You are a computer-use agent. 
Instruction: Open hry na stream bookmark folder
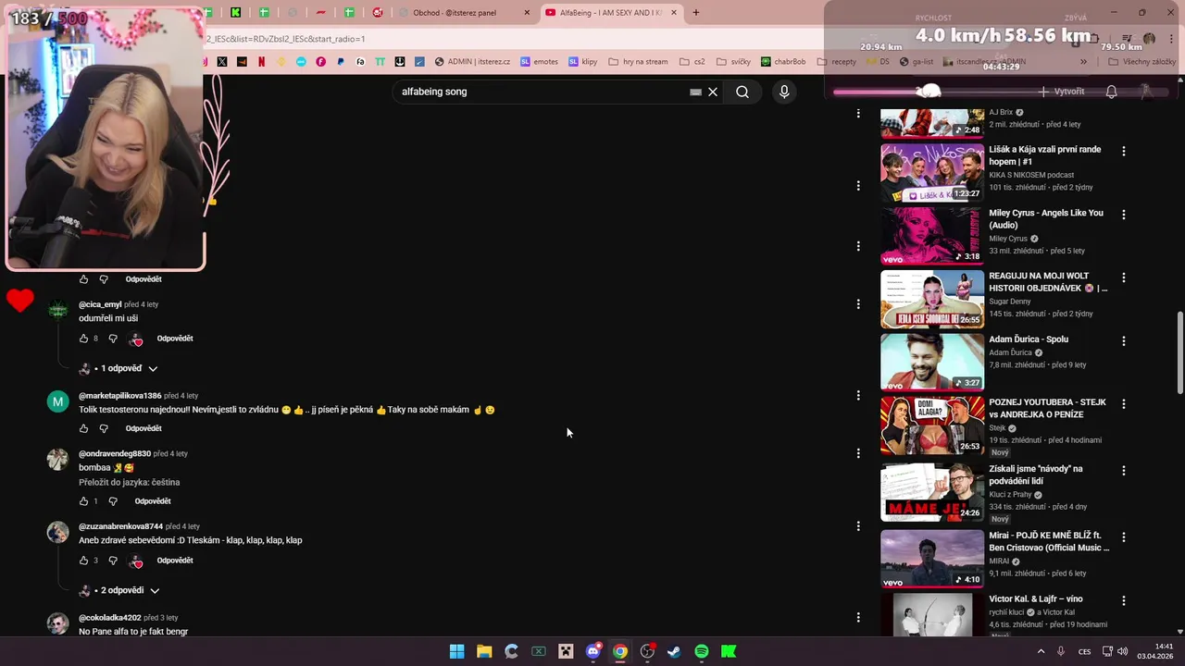pyautogui.click(x=638, y=62)
